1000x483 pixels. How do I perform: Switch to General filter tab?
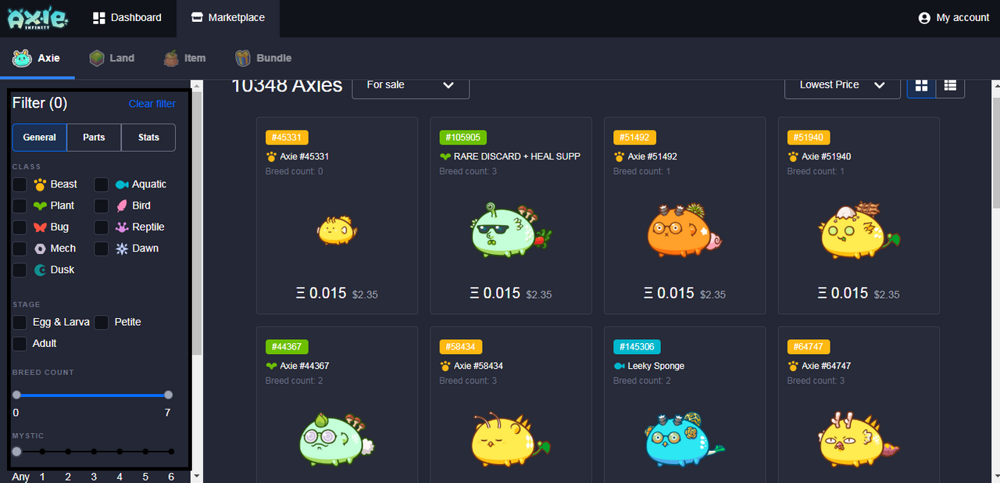tap(40, 138)
